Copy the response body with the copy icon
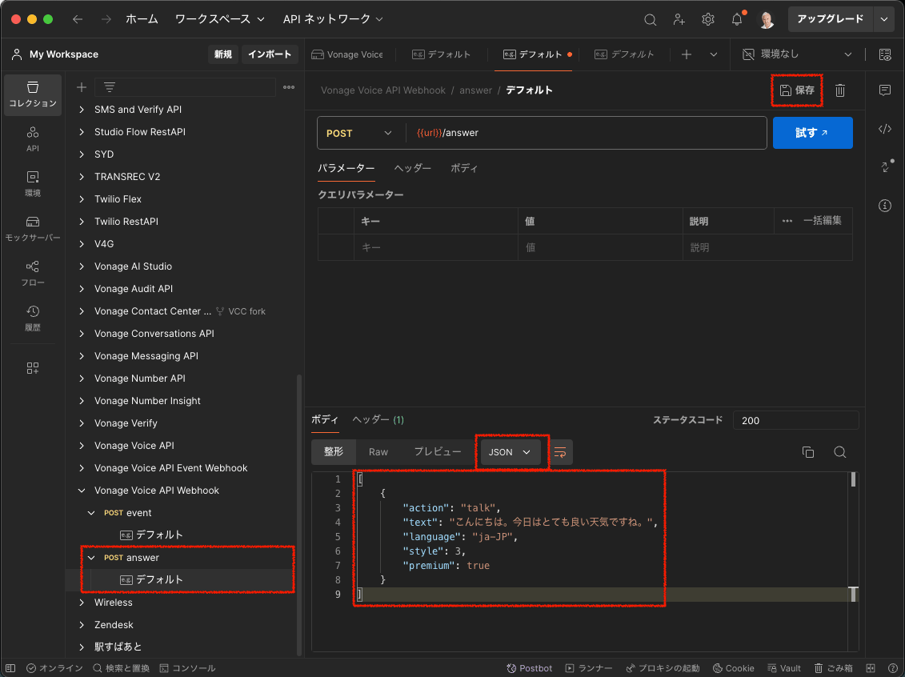Screen dimensions: 905x677 (808, 452)
